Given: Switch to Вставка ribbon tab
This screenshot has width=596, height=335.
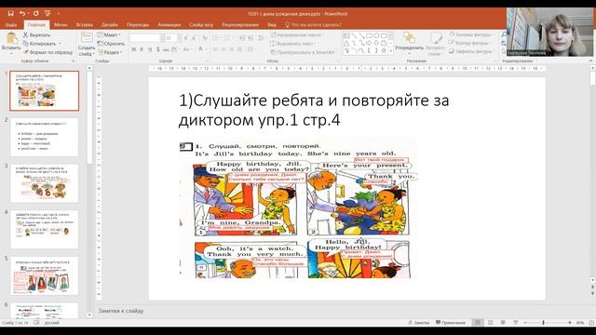Looking at the screenshot, I should tap(85, 25).
